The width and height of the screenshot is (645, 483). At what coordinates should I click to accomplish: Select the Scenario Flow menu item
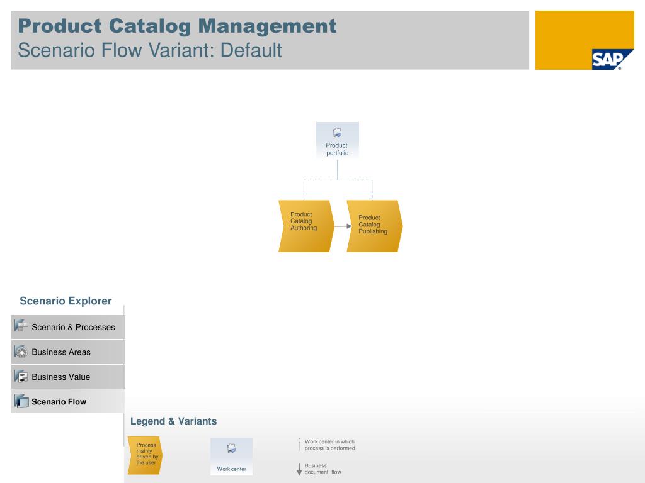[68, 401]
